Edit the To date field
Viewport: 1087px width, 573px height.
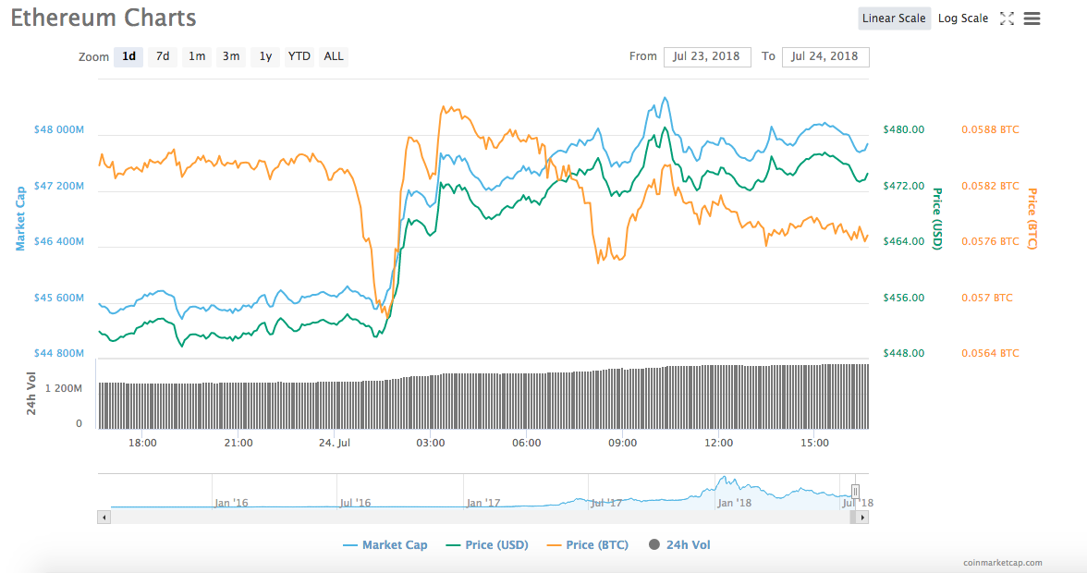(825, 56)
